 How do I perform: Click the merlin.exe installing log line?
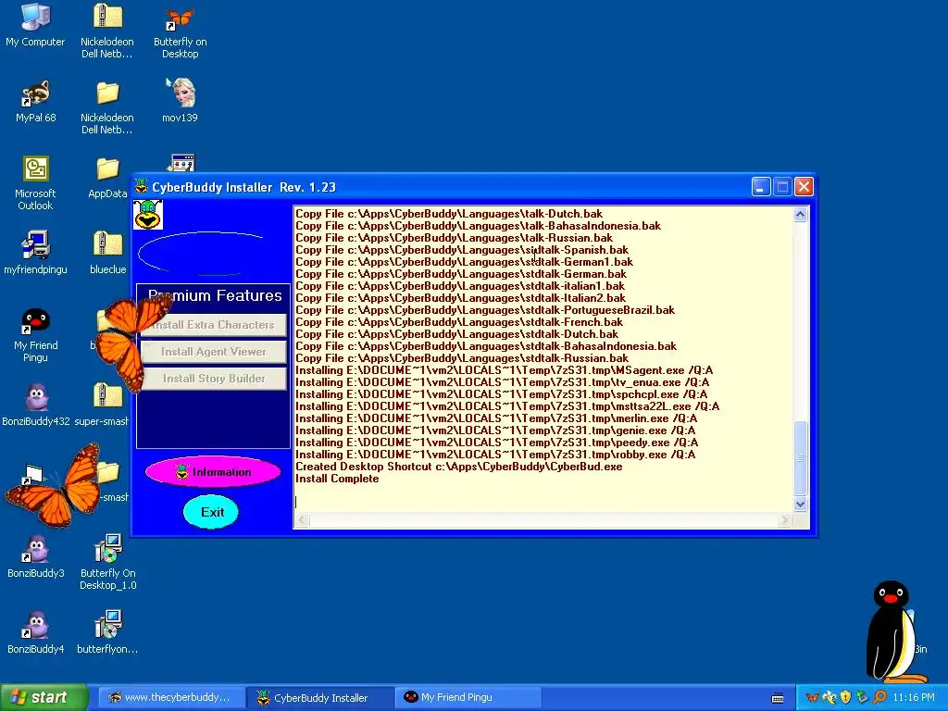pos(496,418)
